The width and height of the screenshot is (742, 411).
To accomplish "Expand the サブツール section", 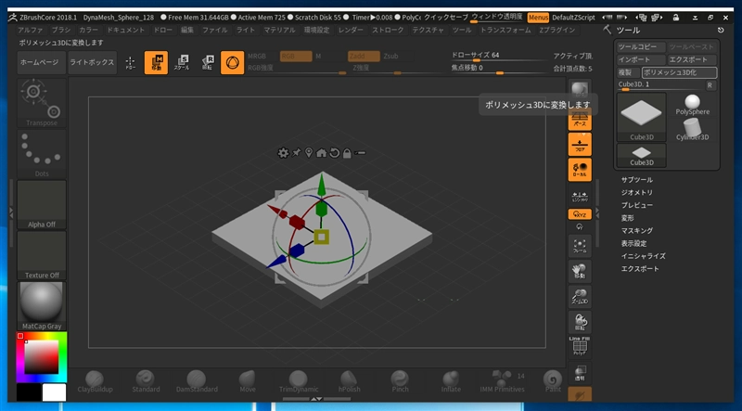I will point(637,180).
